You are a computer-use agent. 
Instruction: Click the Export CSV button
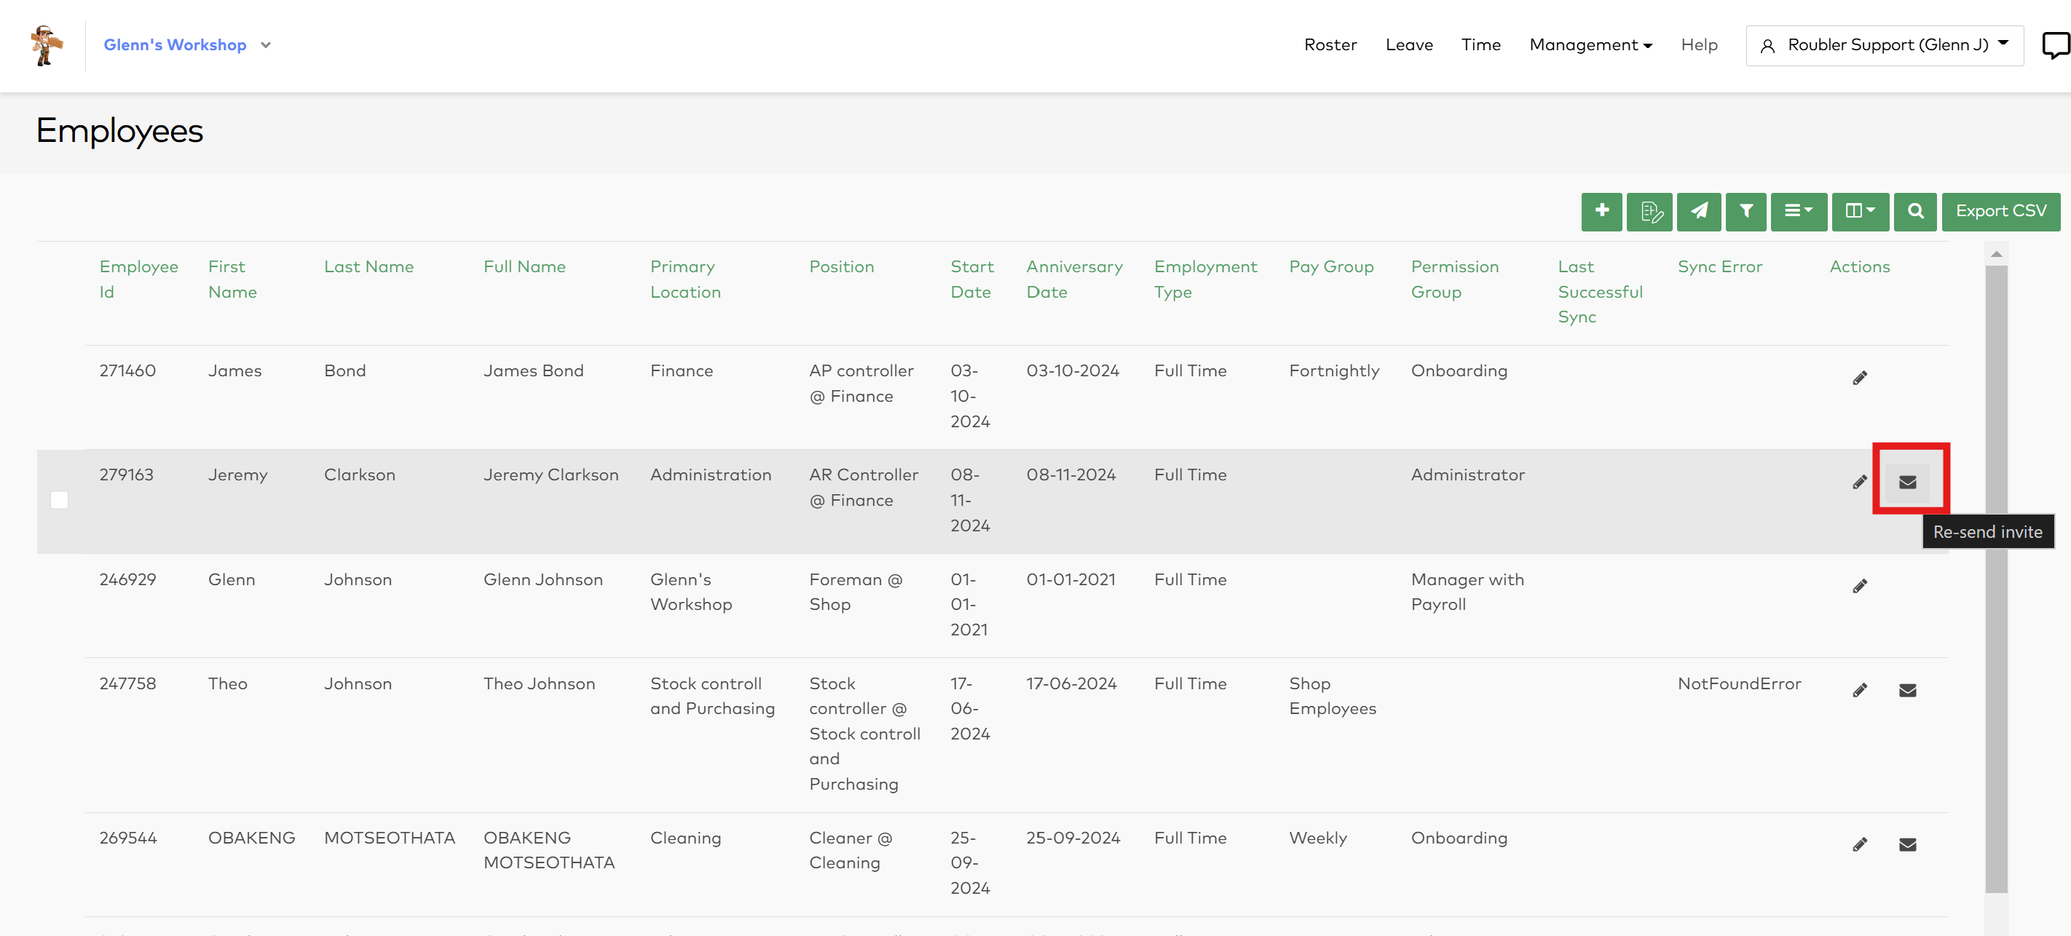(2000, 211)
